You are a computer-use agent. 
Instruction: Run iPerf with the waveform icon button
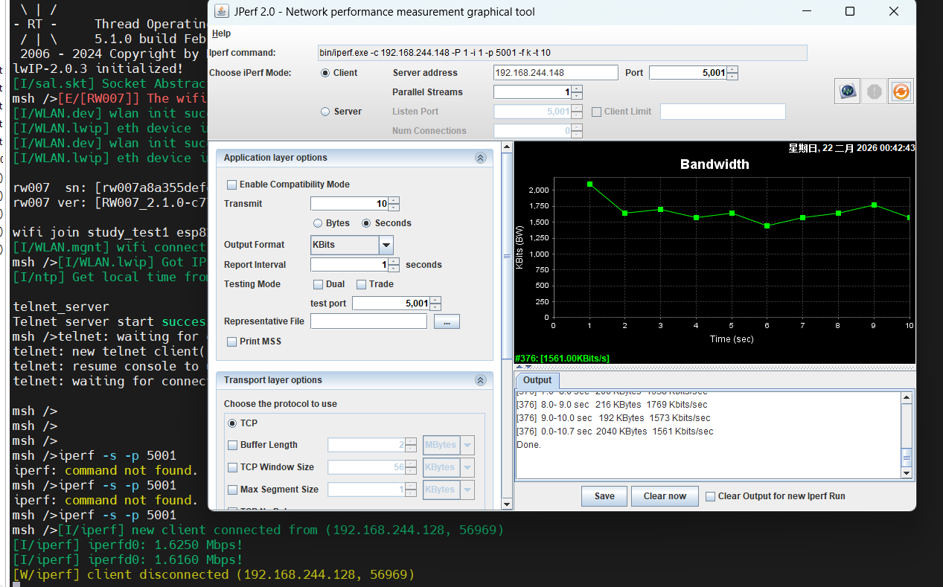tap(848, 92)
